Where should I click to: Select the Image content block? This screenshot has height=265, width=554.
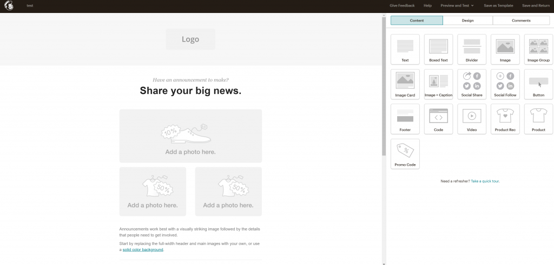tap(505, 49)
